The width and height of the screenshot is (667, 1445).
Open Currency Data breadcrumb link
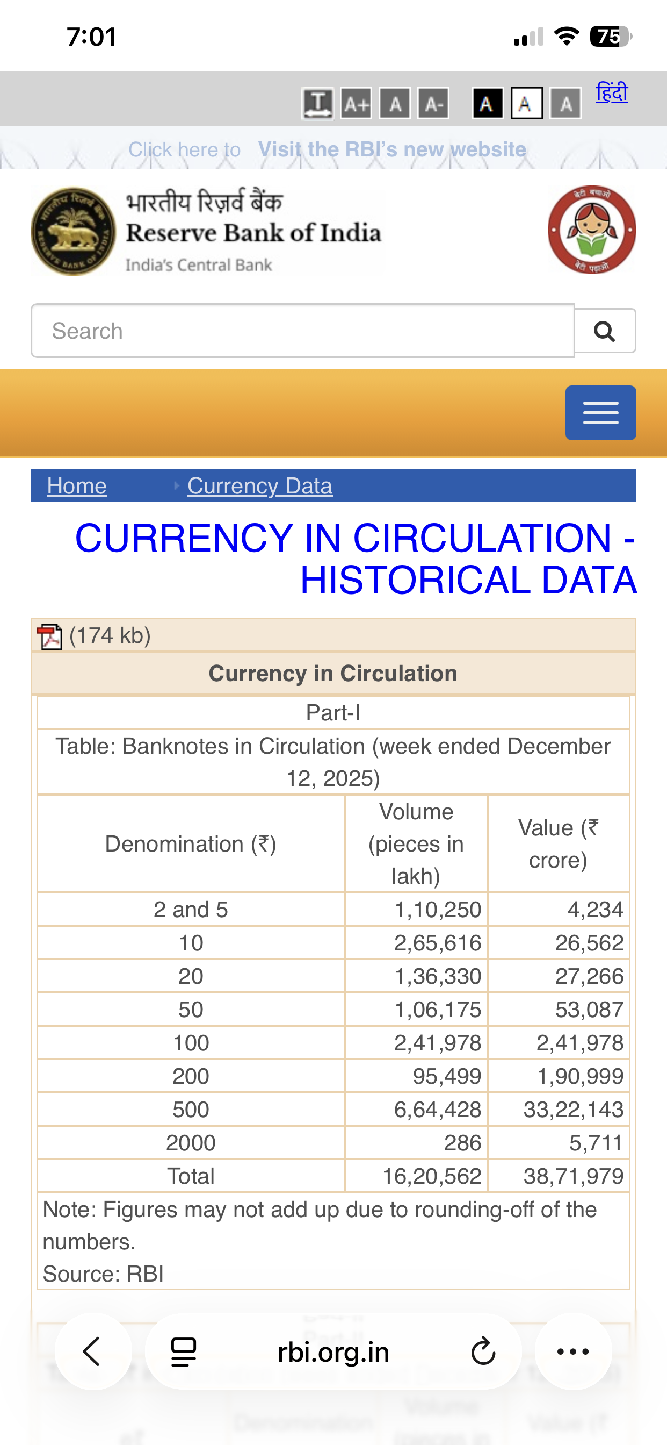coord(259,486)
